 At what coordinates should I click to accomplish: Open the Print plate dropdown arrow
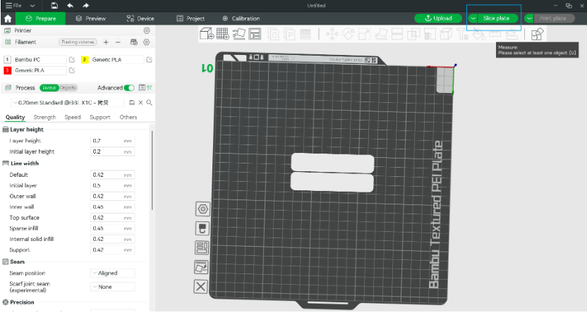click(x=529, y=18)
